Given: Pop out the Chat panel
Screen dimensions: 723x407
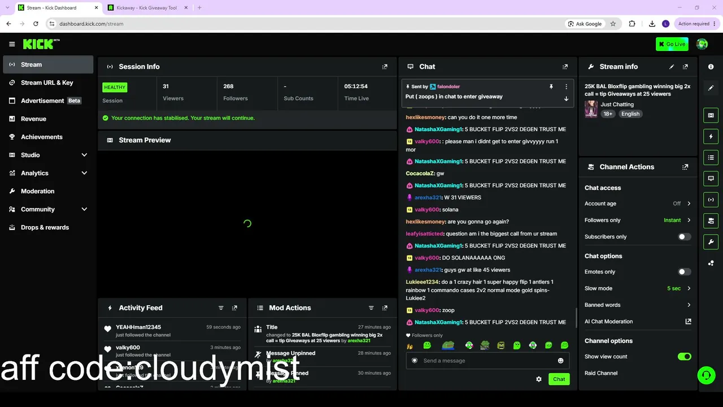Looking at the screenshot, I should point(565,67).
